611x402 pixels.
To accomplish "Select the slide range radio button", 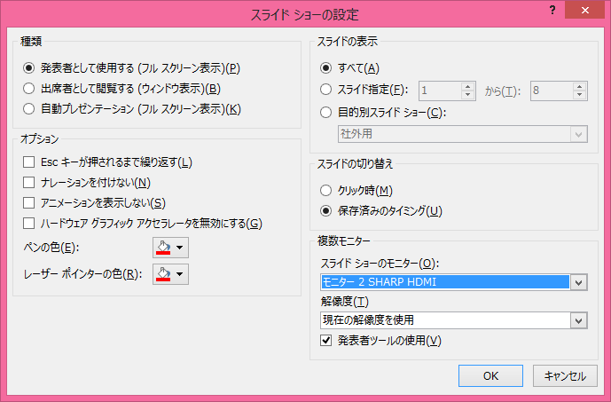I will point(325,90).
